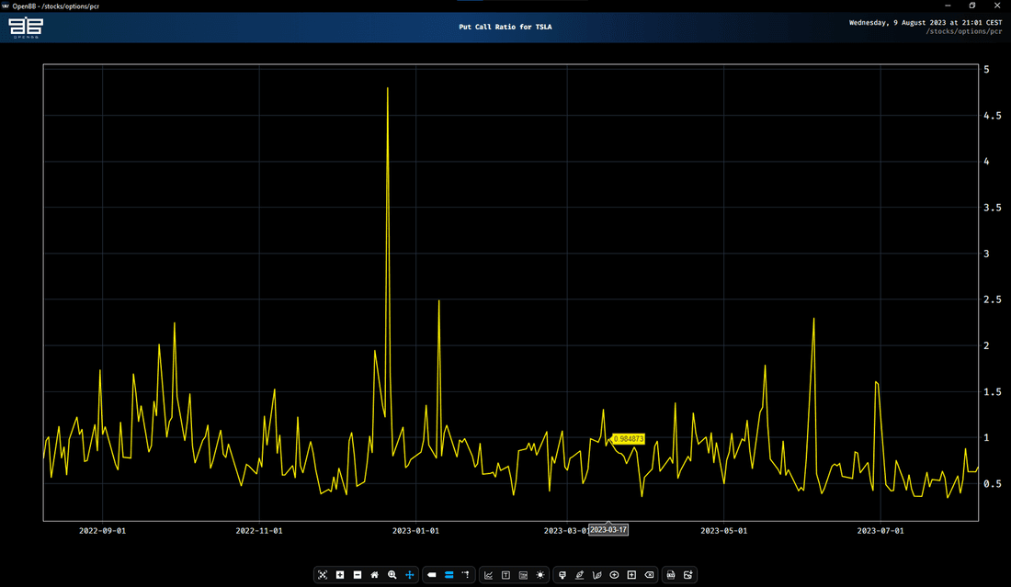Zoom out with the minus icon
This screenshot has width=1011, height=587.
[358, 575]
